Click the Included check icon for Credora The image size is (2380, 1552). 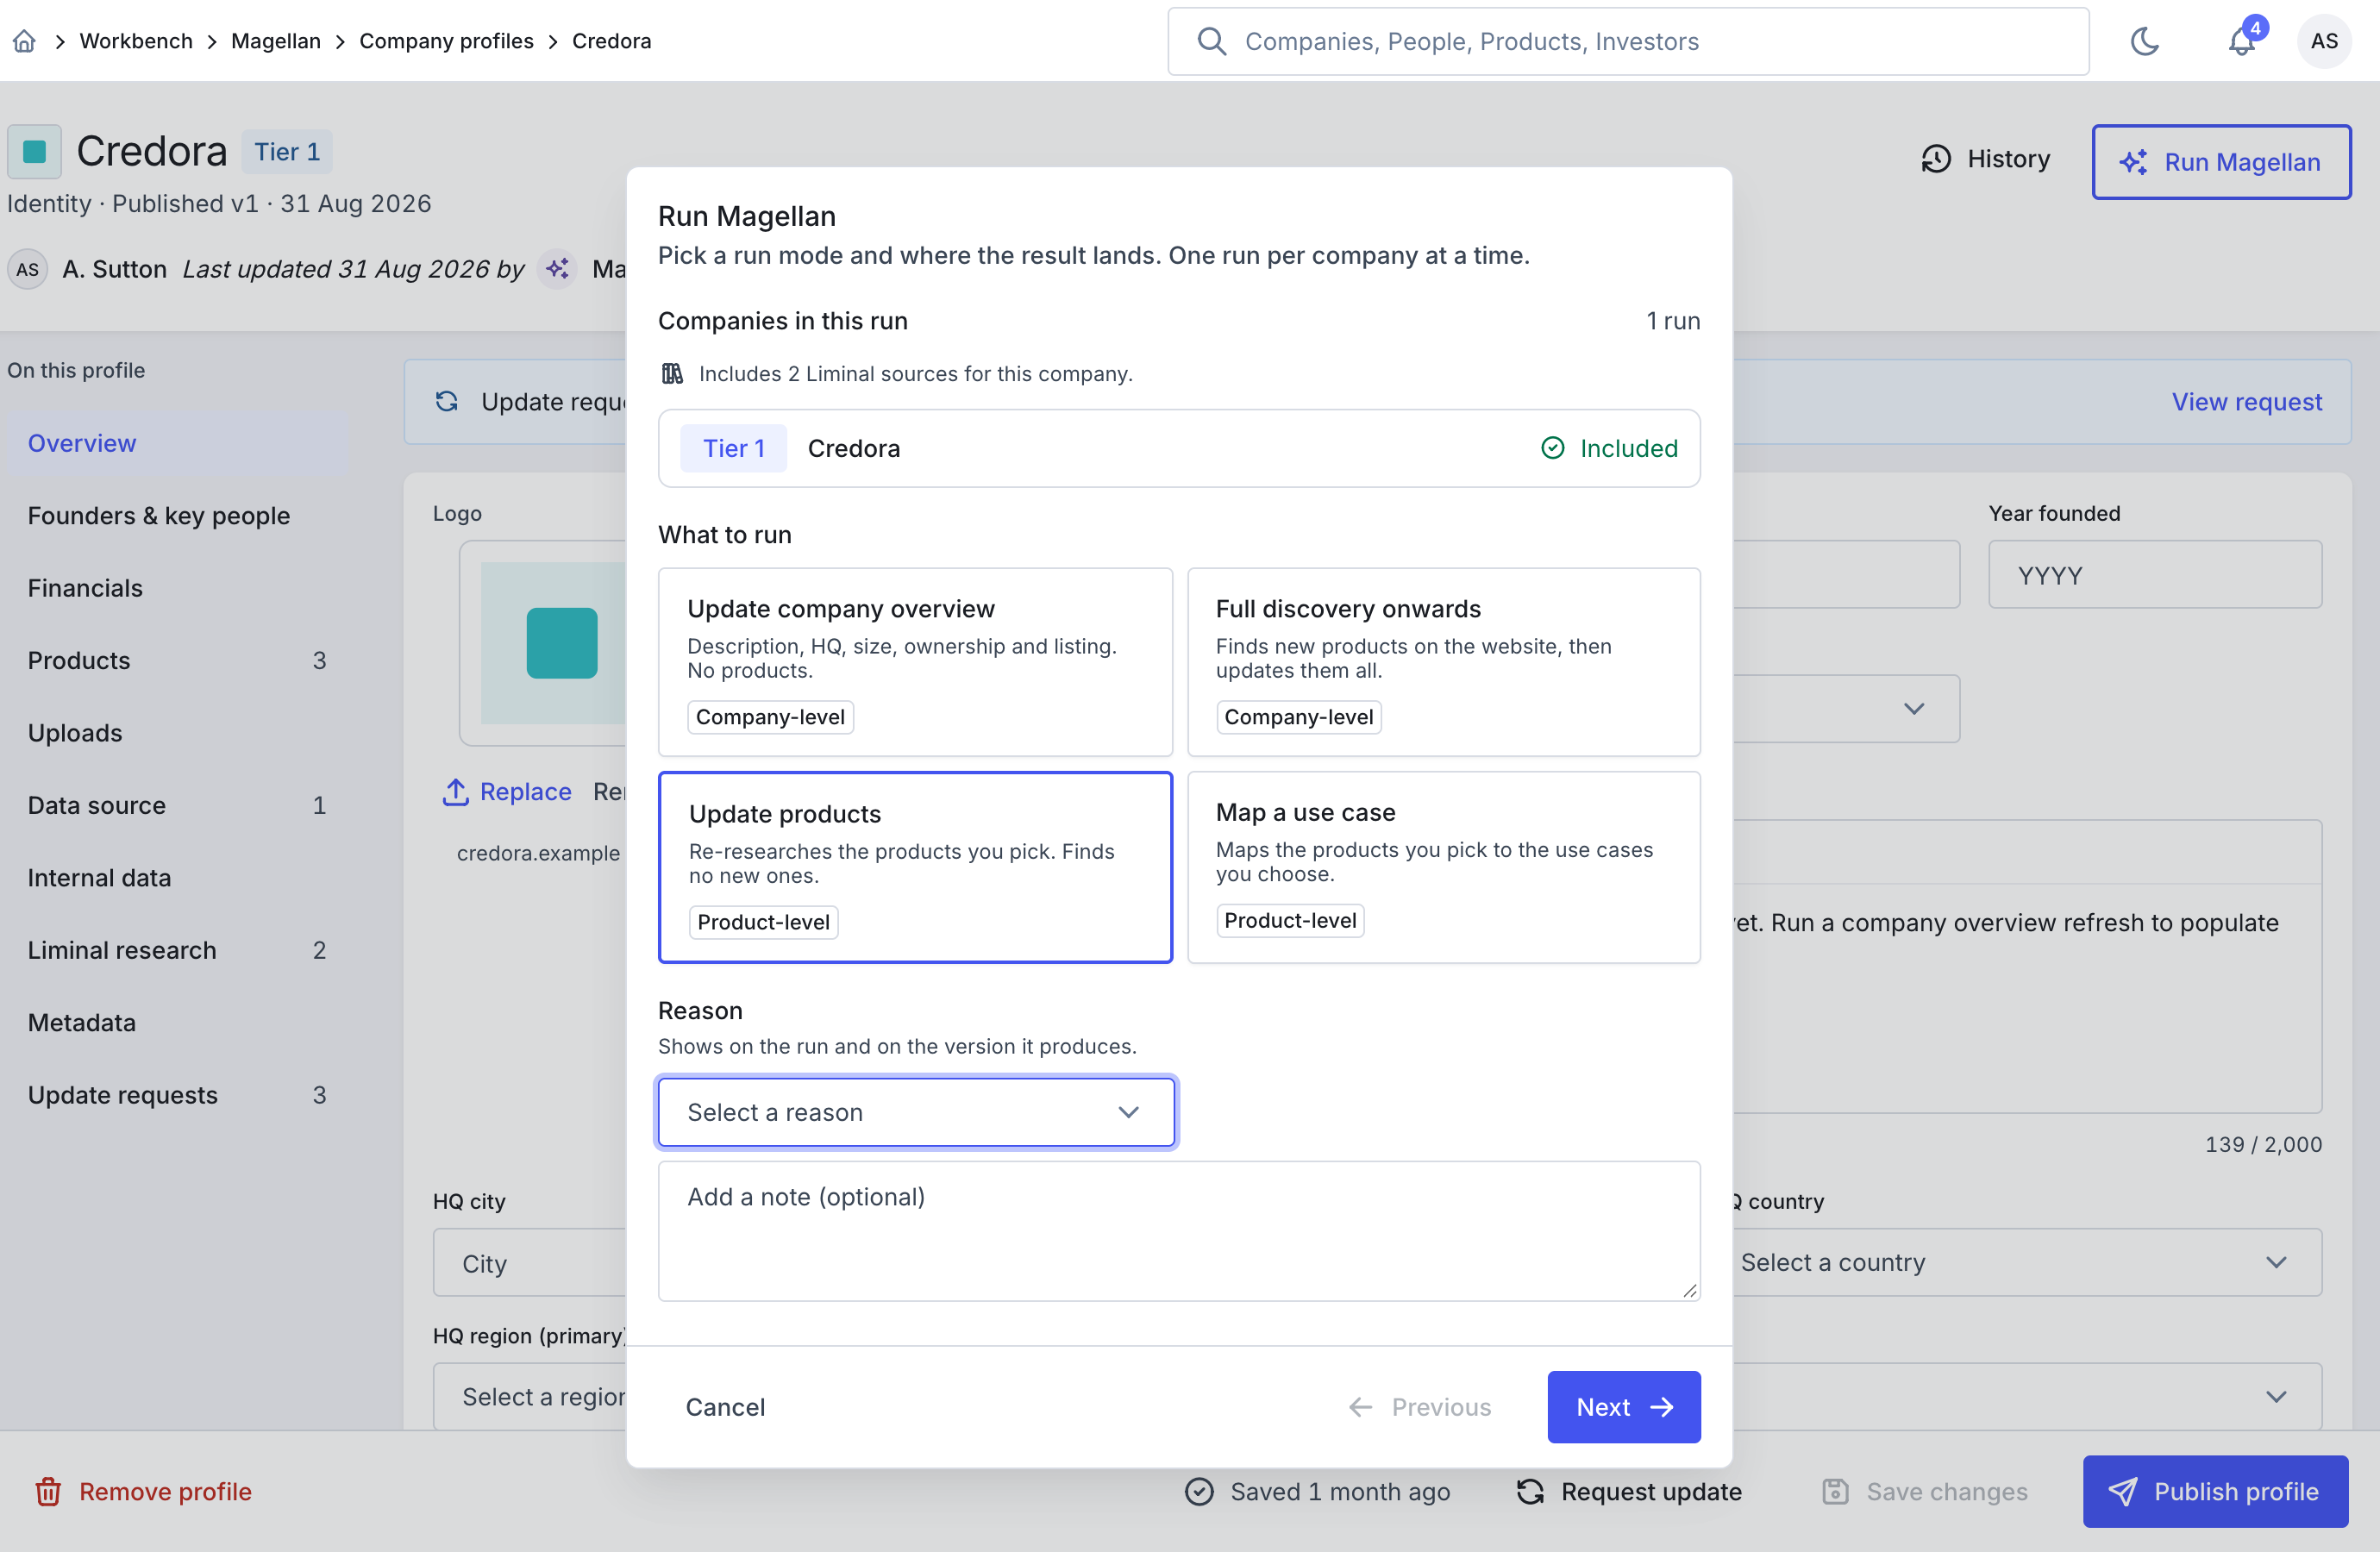(1552, 448)
